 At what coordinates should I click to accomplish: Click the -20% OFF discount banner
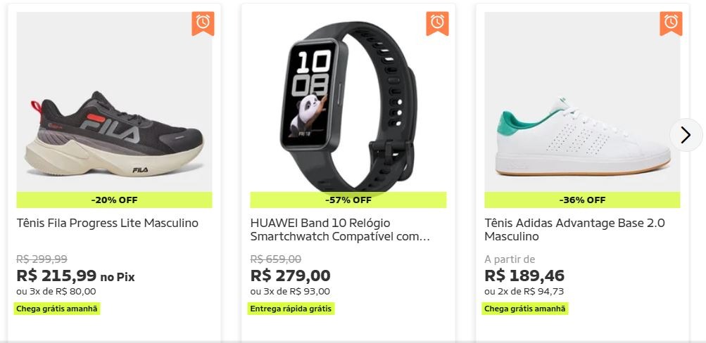click(114, 200)
